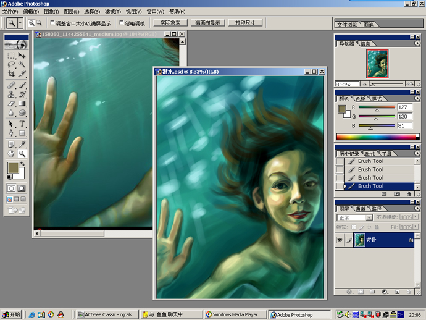Switch to Swatches tab
Image resolution: width=426 pixels, height=320 pixels.
click(361, 99)
